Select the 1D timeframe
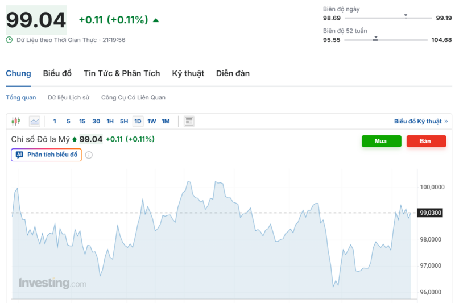455x303 pixels. 138,121
